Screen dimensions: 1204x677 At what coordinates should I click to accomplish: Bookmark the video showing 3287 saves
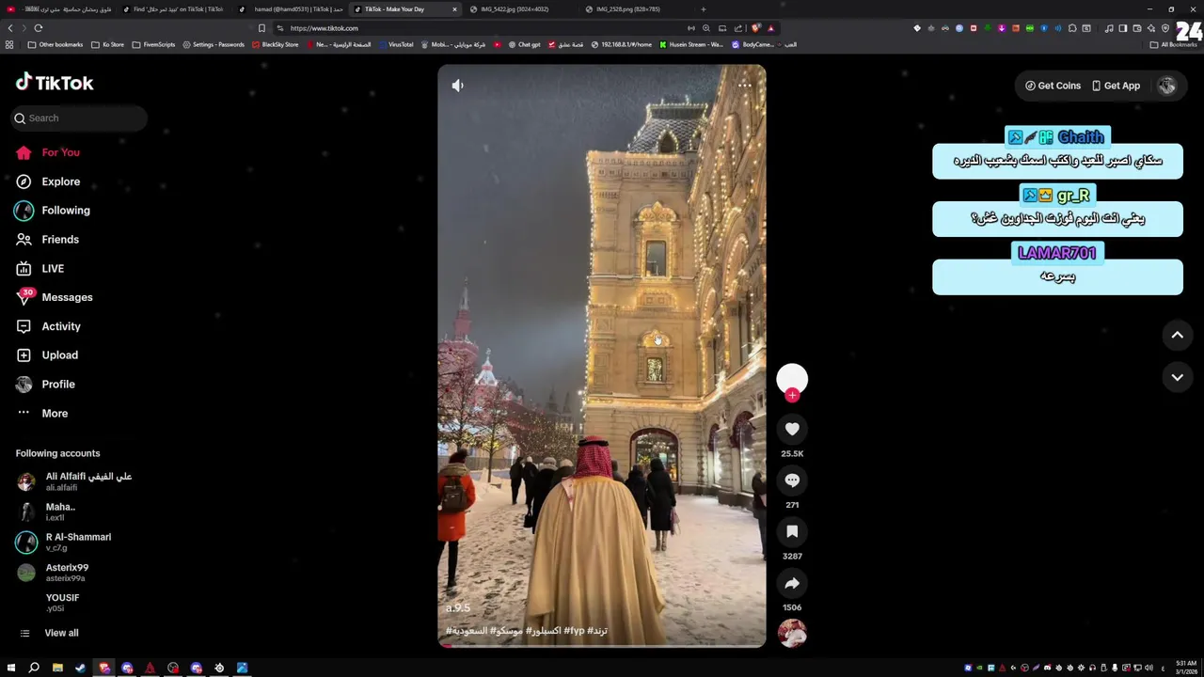tap(792, 532)
